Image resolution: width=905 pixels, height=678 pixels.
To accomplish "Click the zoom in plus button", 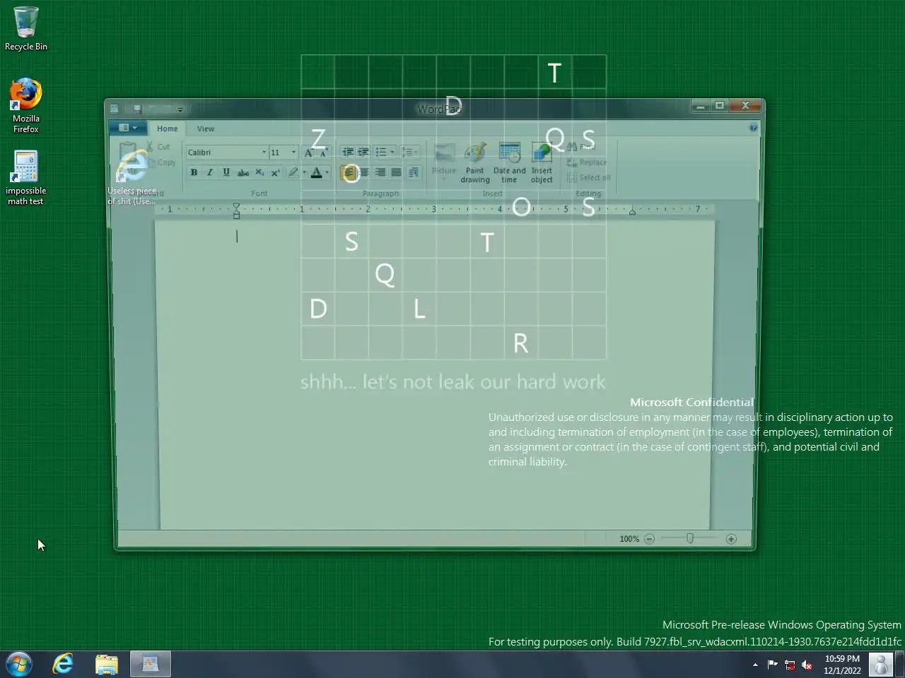I will click(x=731, y=539).
